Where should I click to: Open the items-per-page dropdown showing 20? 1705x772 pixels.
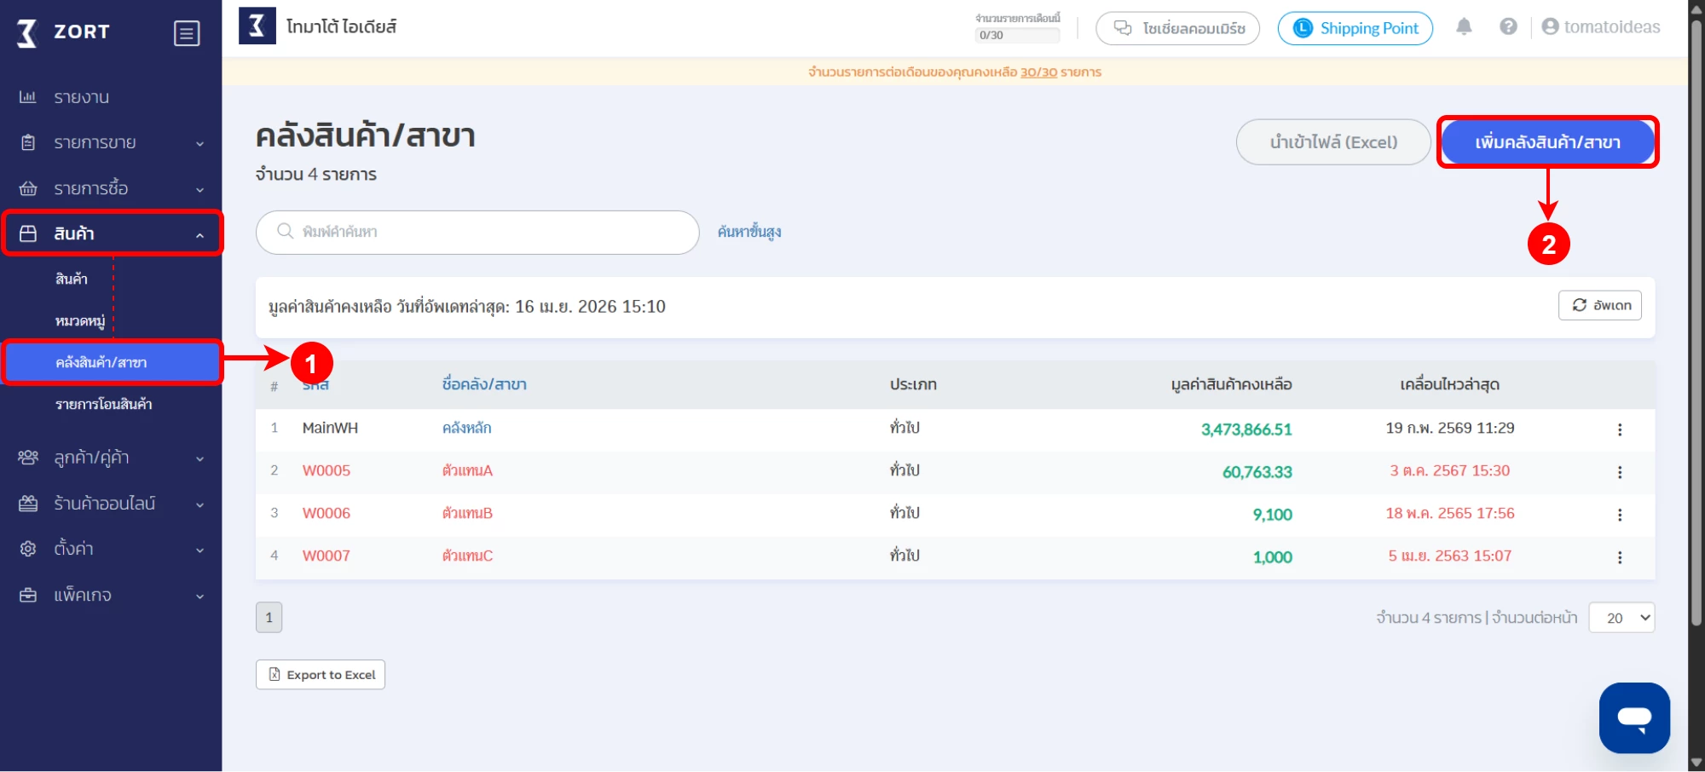click(1621, 618)
